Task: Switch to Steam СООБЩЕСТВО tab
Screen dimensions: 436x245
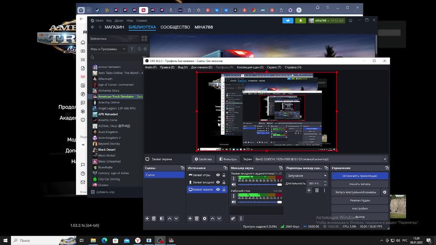Action: [x=175, y=27]
